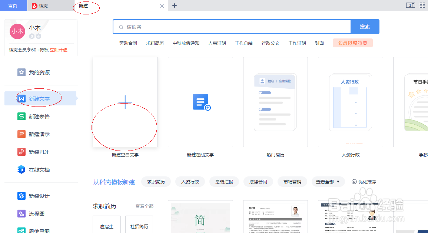Switch to the 首页 tab
The image size is (428, 233).
[13, 6]
